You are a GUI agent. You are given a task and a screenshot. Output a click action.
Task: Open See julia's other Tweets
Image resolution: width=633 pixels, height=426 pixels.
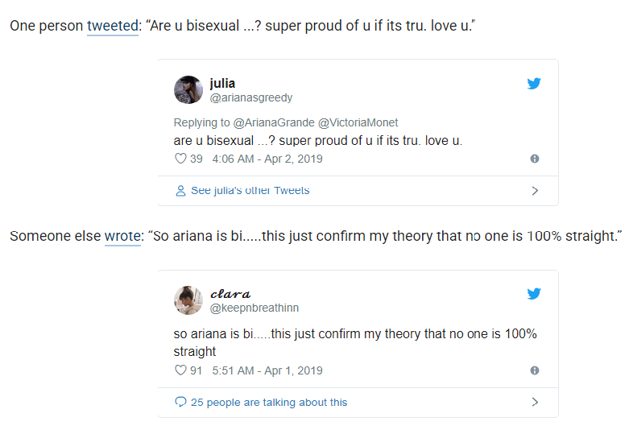[x=250, y=190]
